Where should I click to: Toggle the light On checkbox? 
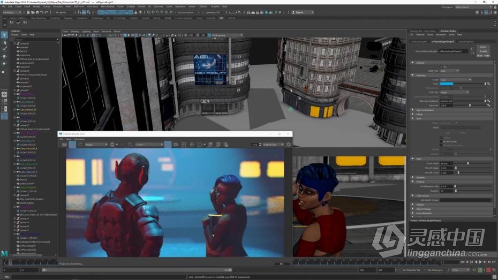pos(441,67)
